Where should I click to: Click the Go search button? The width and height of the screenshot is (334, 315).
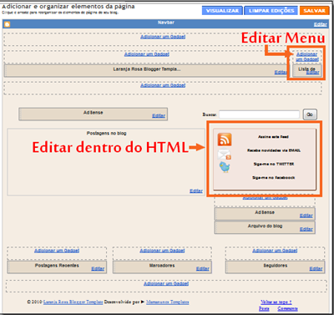[310, 114]
